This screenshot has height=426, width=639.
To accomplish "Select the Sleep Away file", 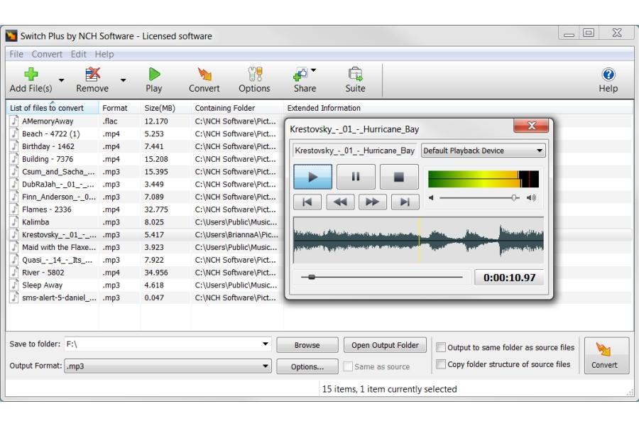I will (x=43, y=285).
